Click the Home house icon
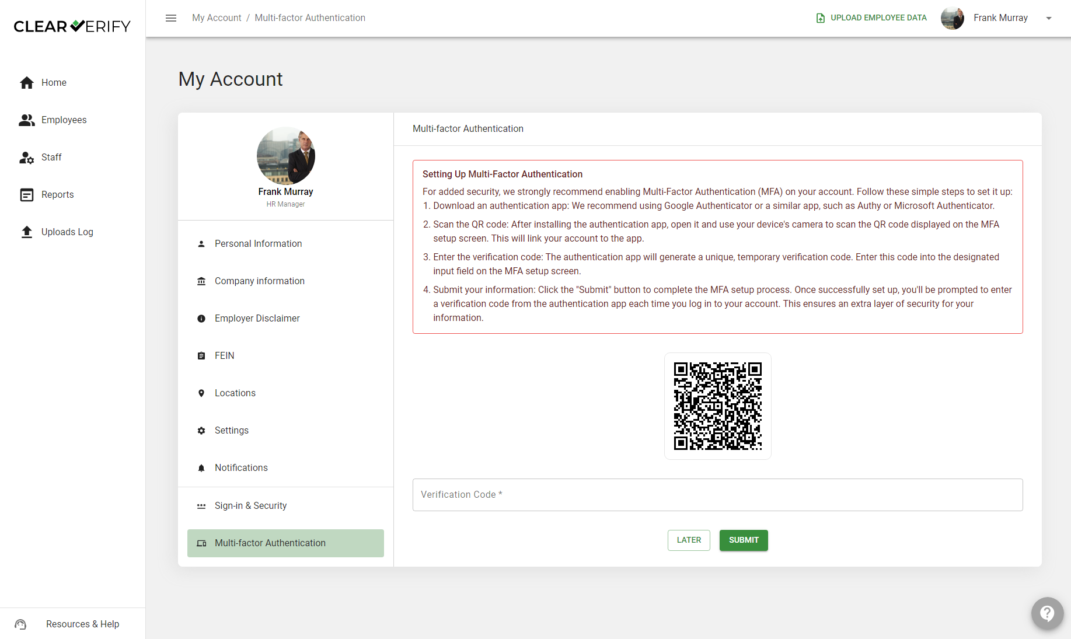Screen dimensions: 1071x639 pos(27,83)
